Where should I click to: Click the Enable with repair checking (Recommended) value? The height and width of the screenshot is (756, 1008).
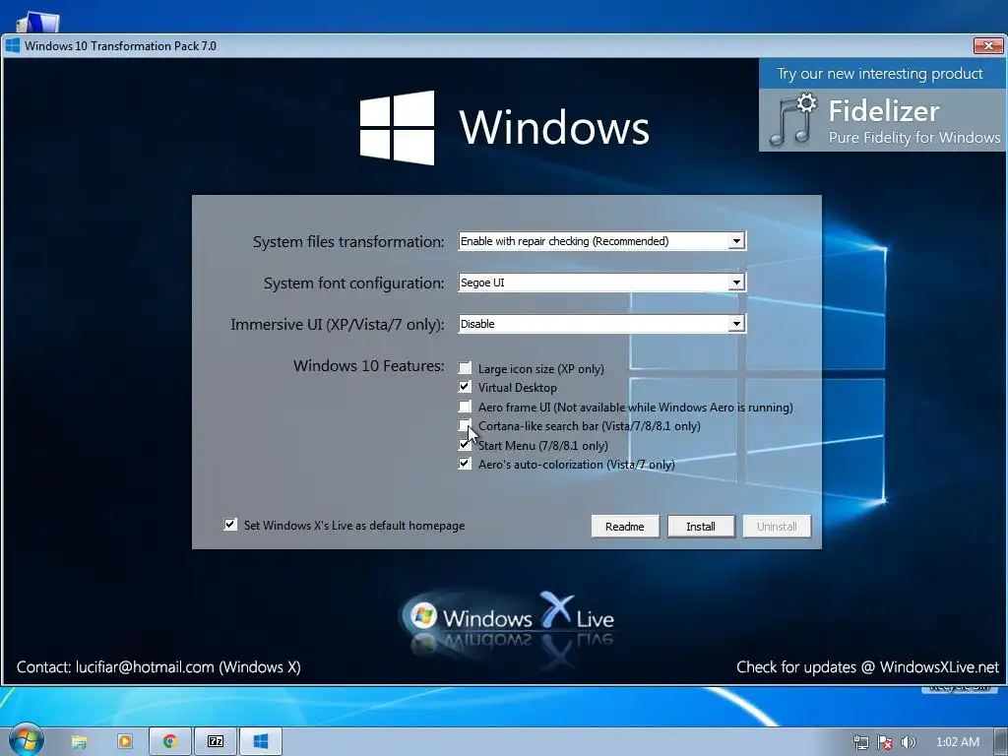(x=564, y=241)
